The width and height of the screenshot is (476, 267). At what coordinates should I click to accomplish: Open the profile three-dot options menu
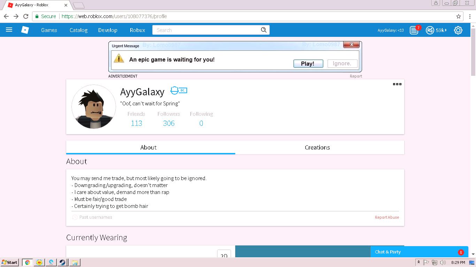click(397, 84)
